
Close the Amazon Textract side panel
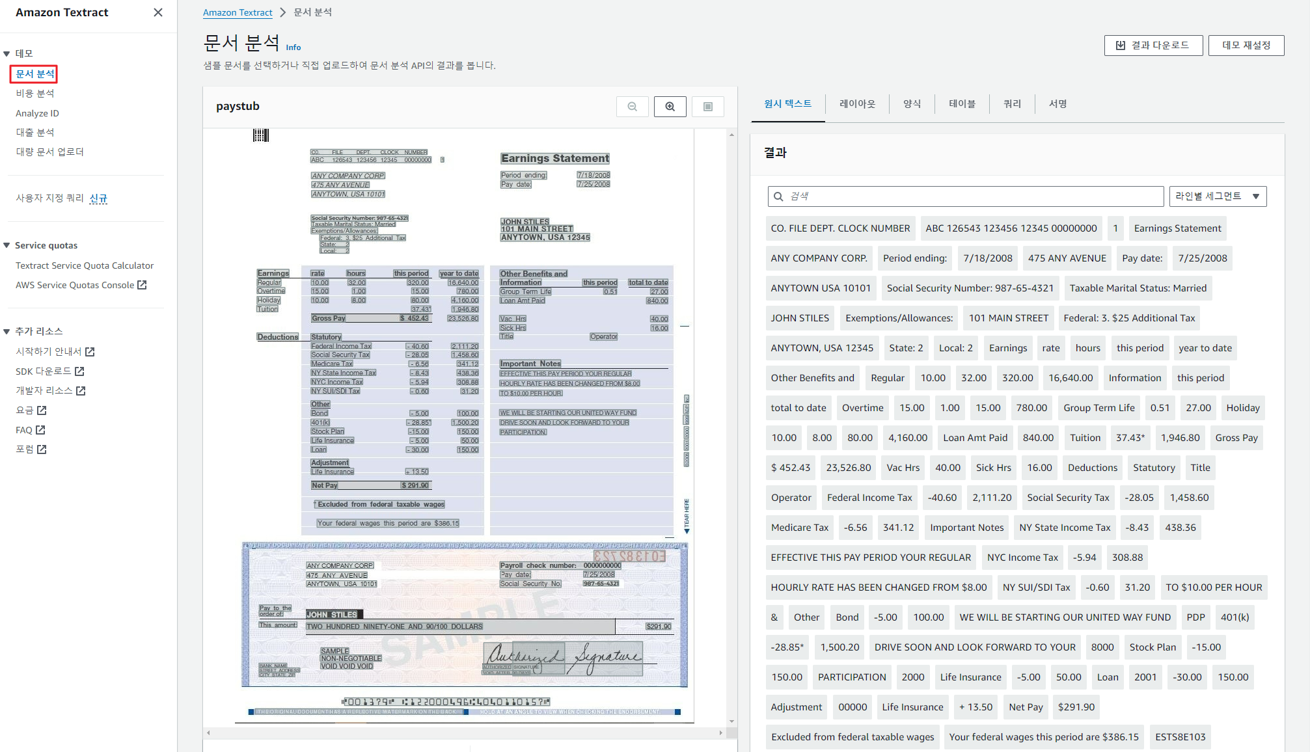[157, 12]
